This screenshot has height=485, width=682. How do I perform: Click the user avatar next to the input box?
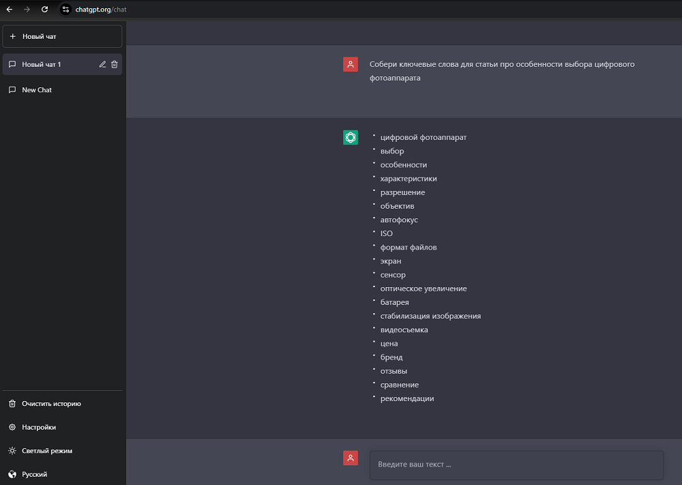click(x=351, y=458)
